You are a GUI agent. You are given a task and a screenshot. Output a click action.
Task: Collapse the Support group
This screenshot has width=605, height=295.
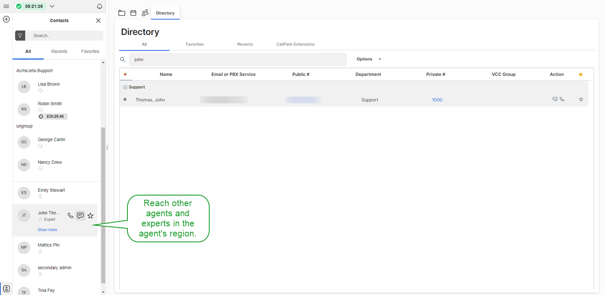[125, 87]
